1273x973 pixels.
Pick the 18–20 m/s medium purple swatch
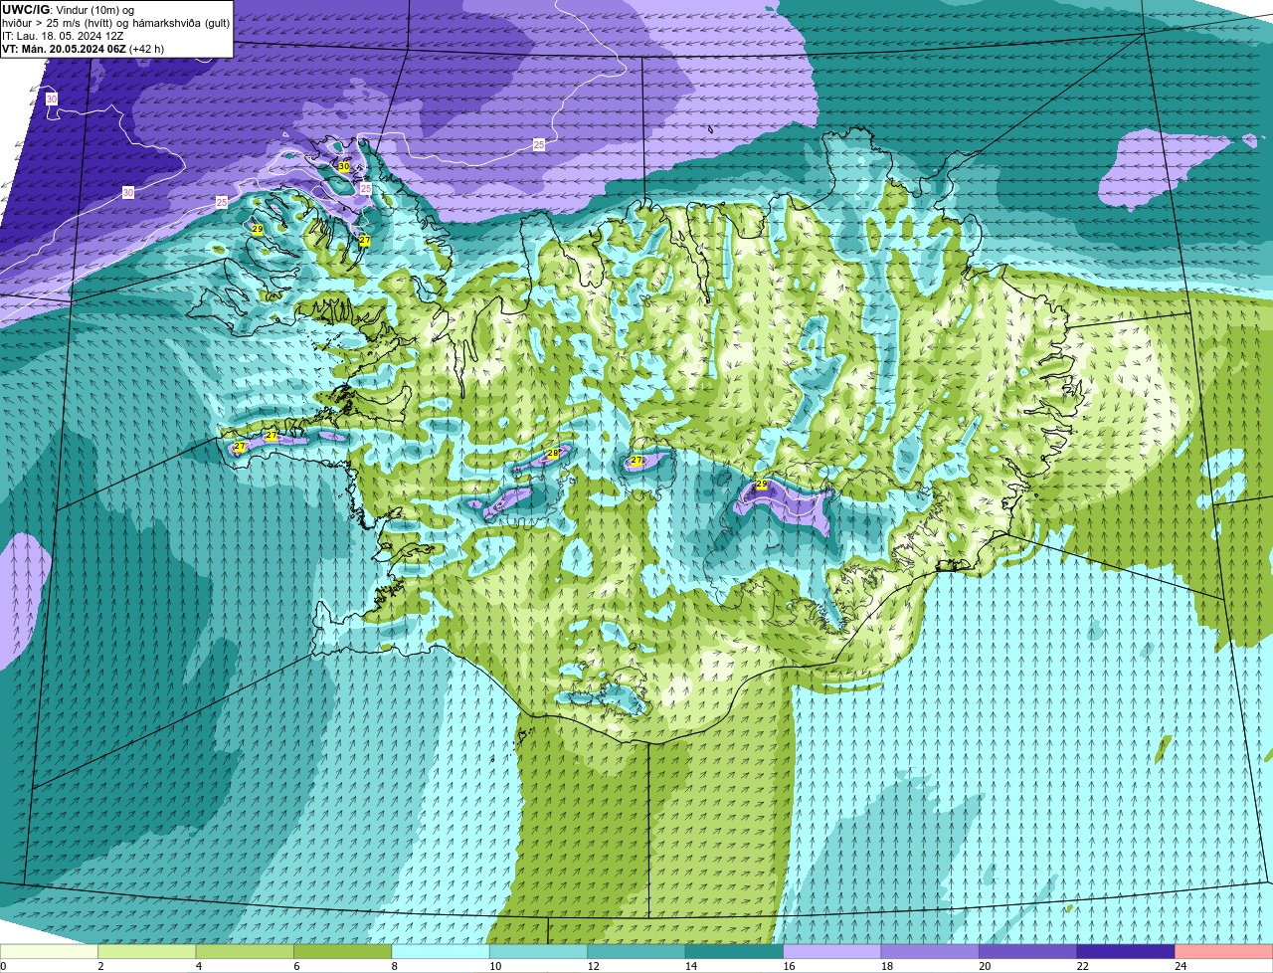pyautogui.click(x=931, y=951)
